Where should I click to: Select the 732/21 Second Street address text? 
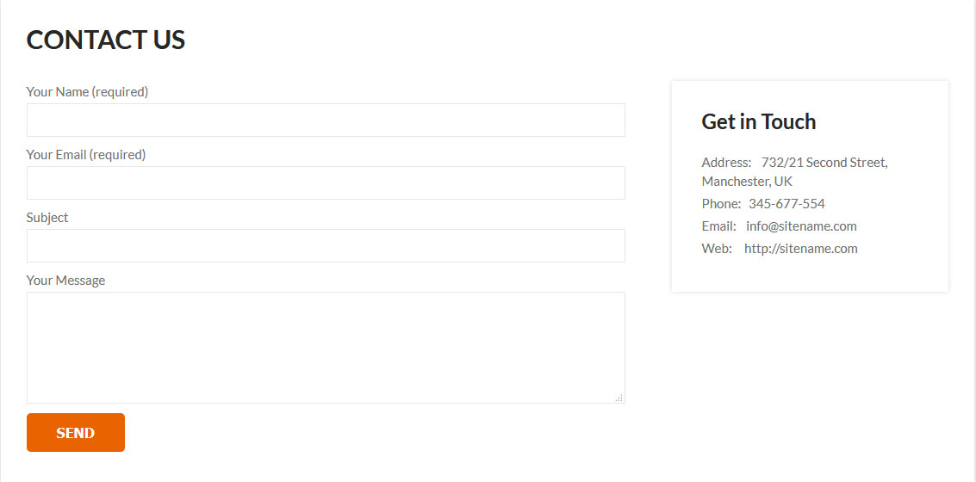tap(824, 163)
